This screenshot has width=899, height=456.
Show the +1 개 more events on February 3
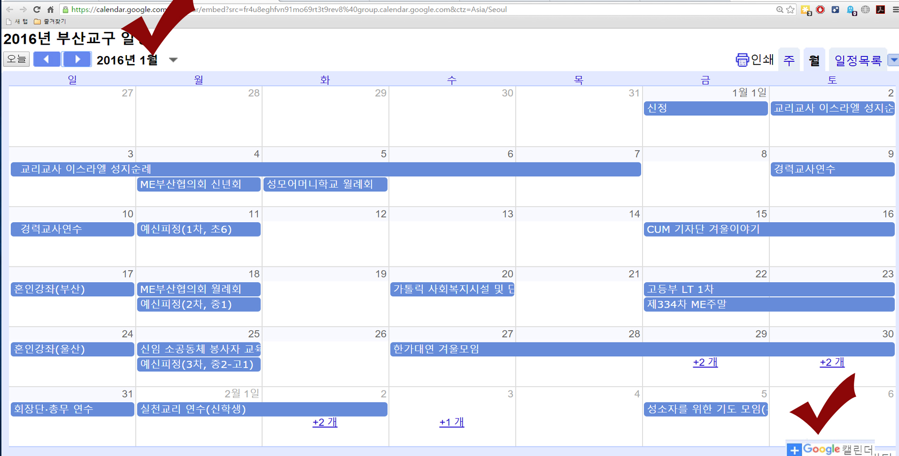point(452,422)
